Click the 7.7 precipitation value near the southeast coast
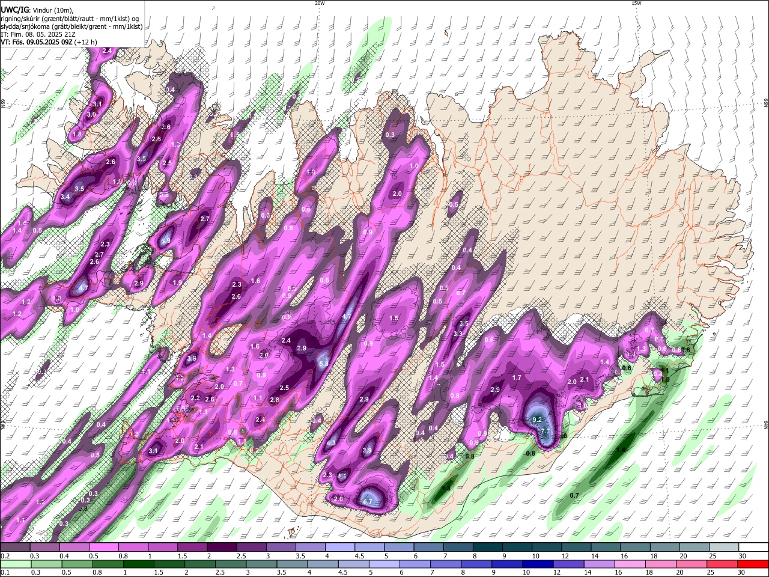Image resolution: width=769 pixels, height=577 pixels. (546, 431)
